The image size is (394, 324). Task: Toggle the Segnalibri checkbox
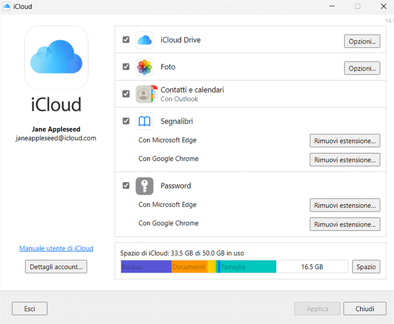pyautogui.click(x=126, y=121)
